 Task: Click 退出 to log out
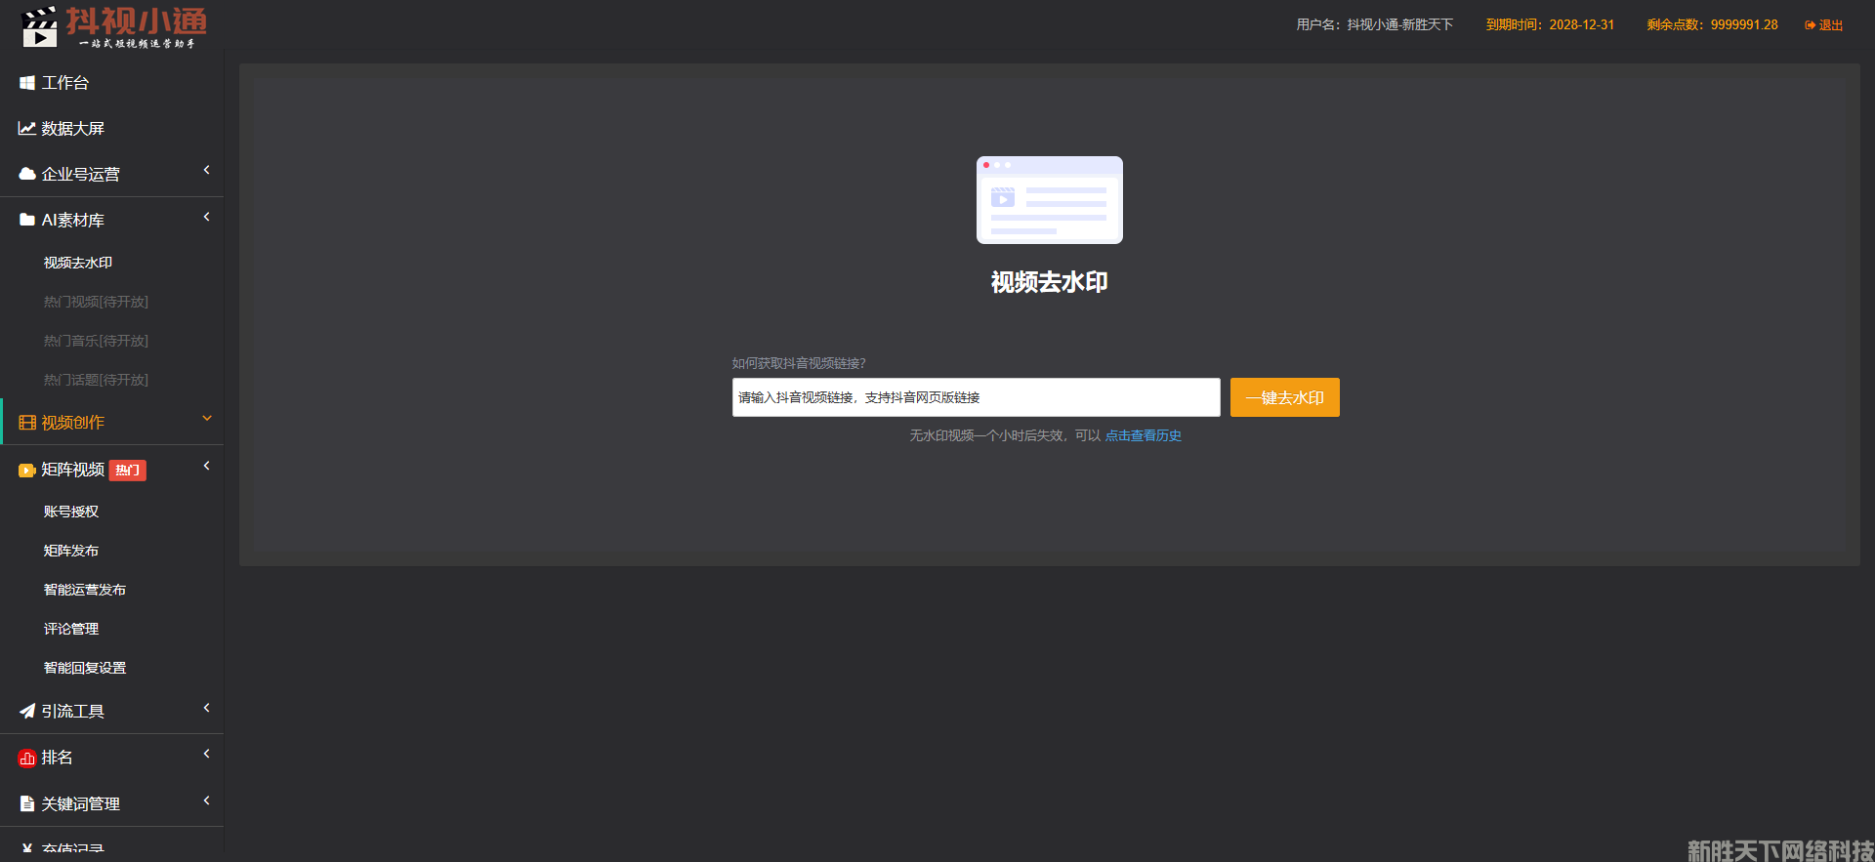[x=1824, y=25]
